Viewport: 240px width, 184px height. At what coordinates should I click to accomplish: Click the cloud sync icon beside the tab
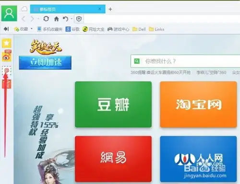[24, 9]
